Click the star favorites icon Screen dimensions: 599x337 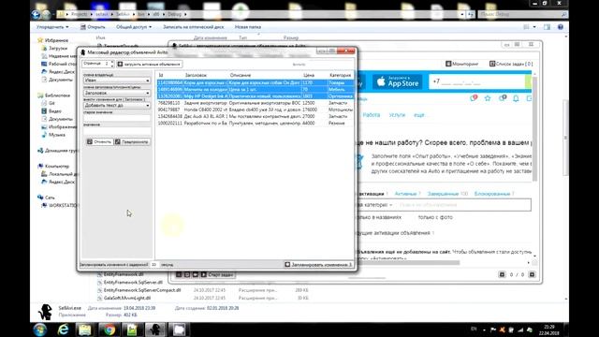coord(488,98)
